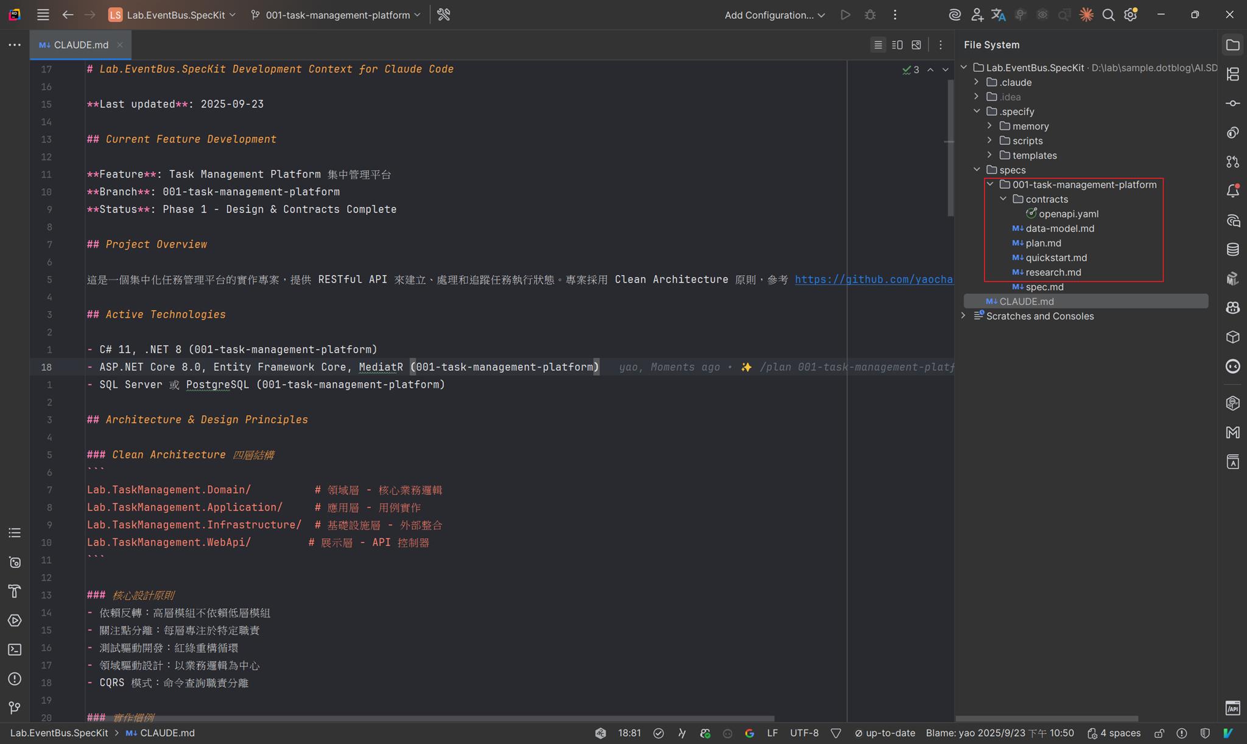This screenshot has width=1247, height=744.
Task: Open the Problems tool window icon
Action: tap(15, 679)
